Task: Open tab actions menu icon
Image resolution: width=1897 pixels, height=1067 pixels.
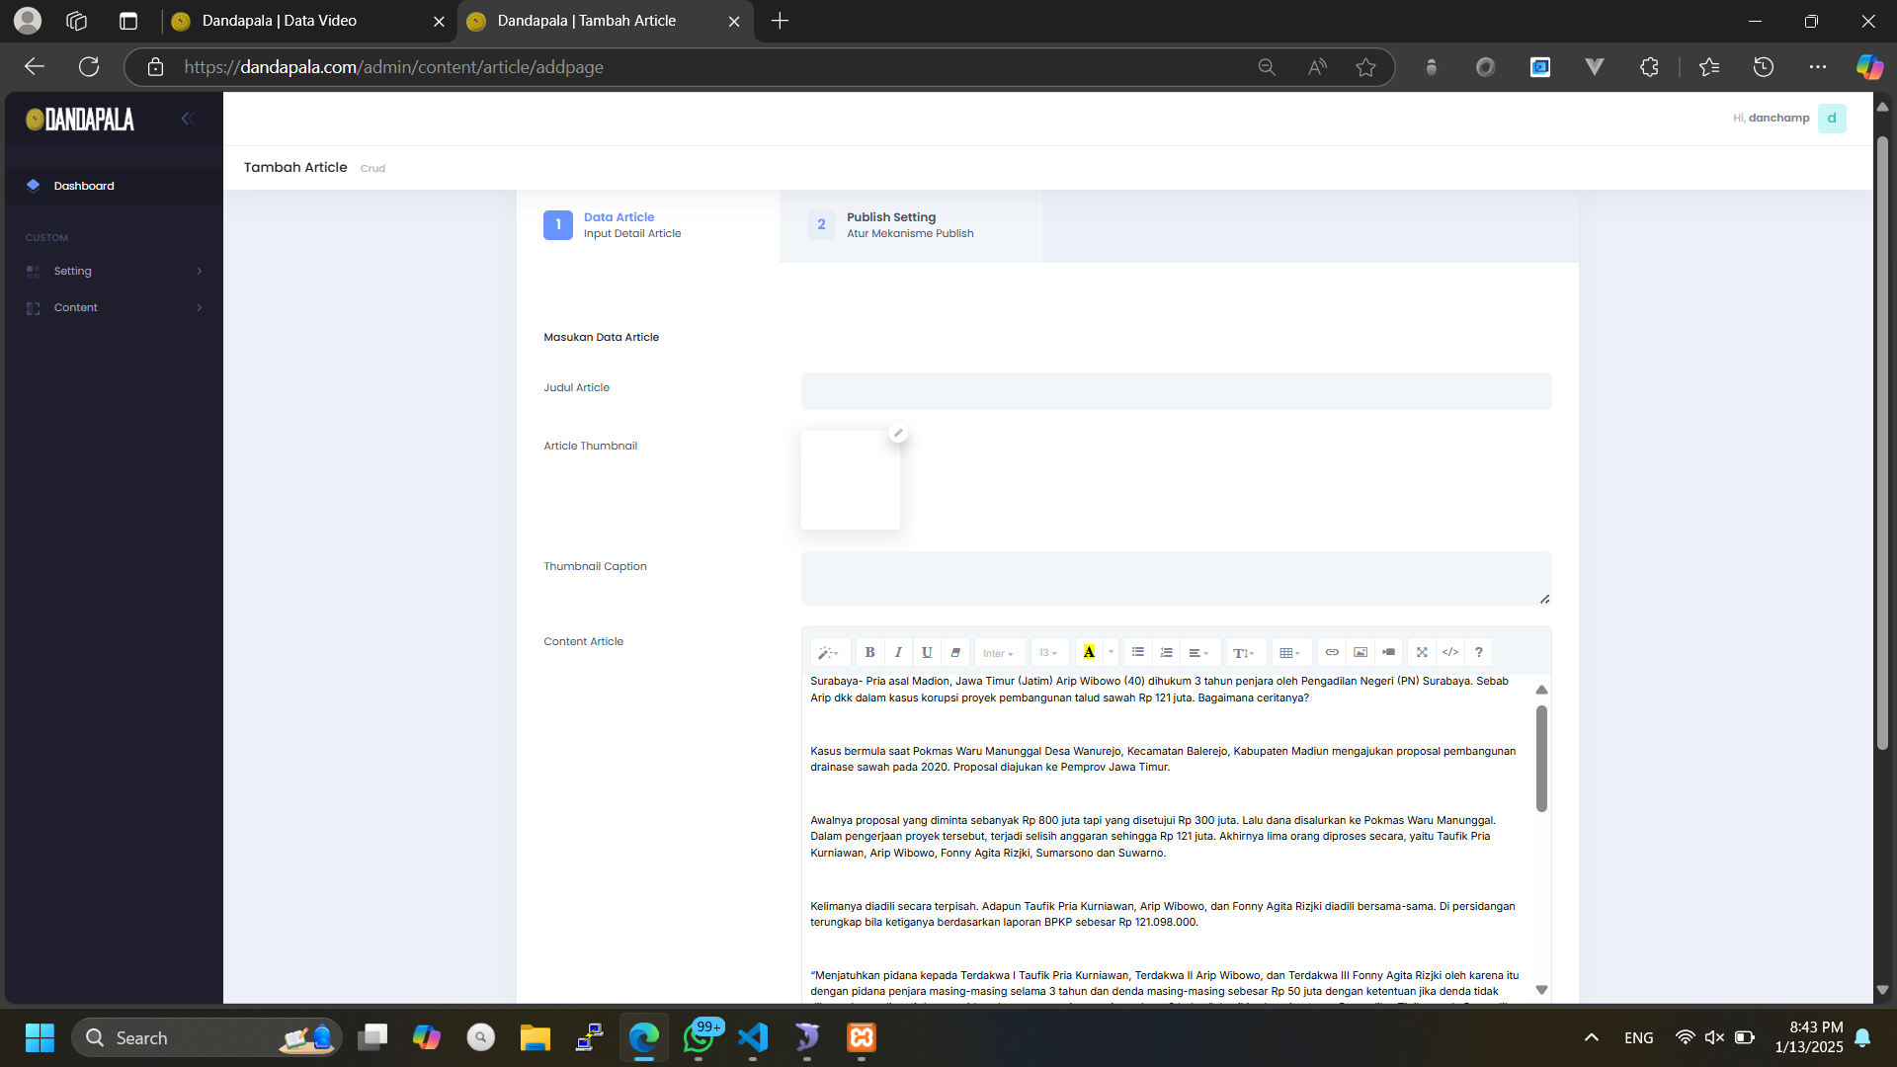Action: coord(128,21)
